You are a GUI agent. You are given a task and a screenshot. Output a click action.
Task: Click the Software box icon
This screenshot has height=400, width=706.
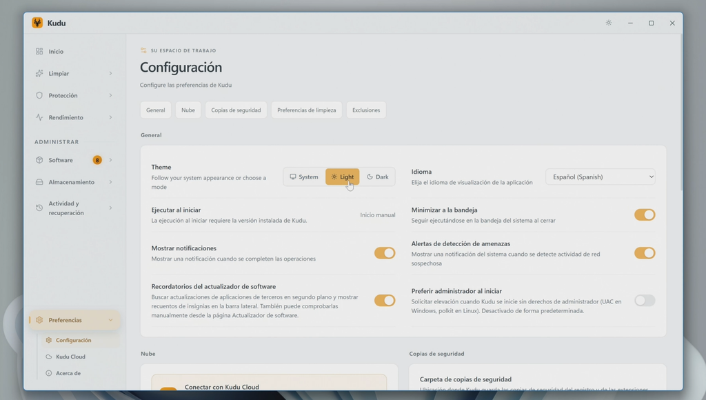click(39, 160)
